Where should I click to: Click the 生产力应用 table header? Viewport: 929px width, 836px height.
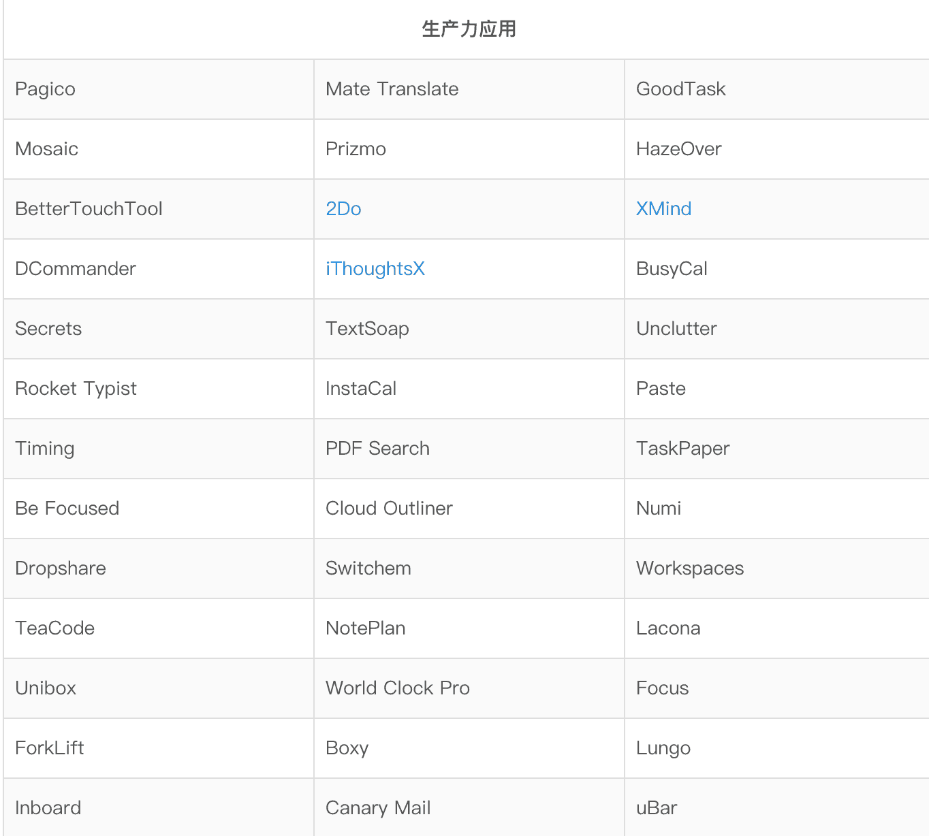point(469,29)
